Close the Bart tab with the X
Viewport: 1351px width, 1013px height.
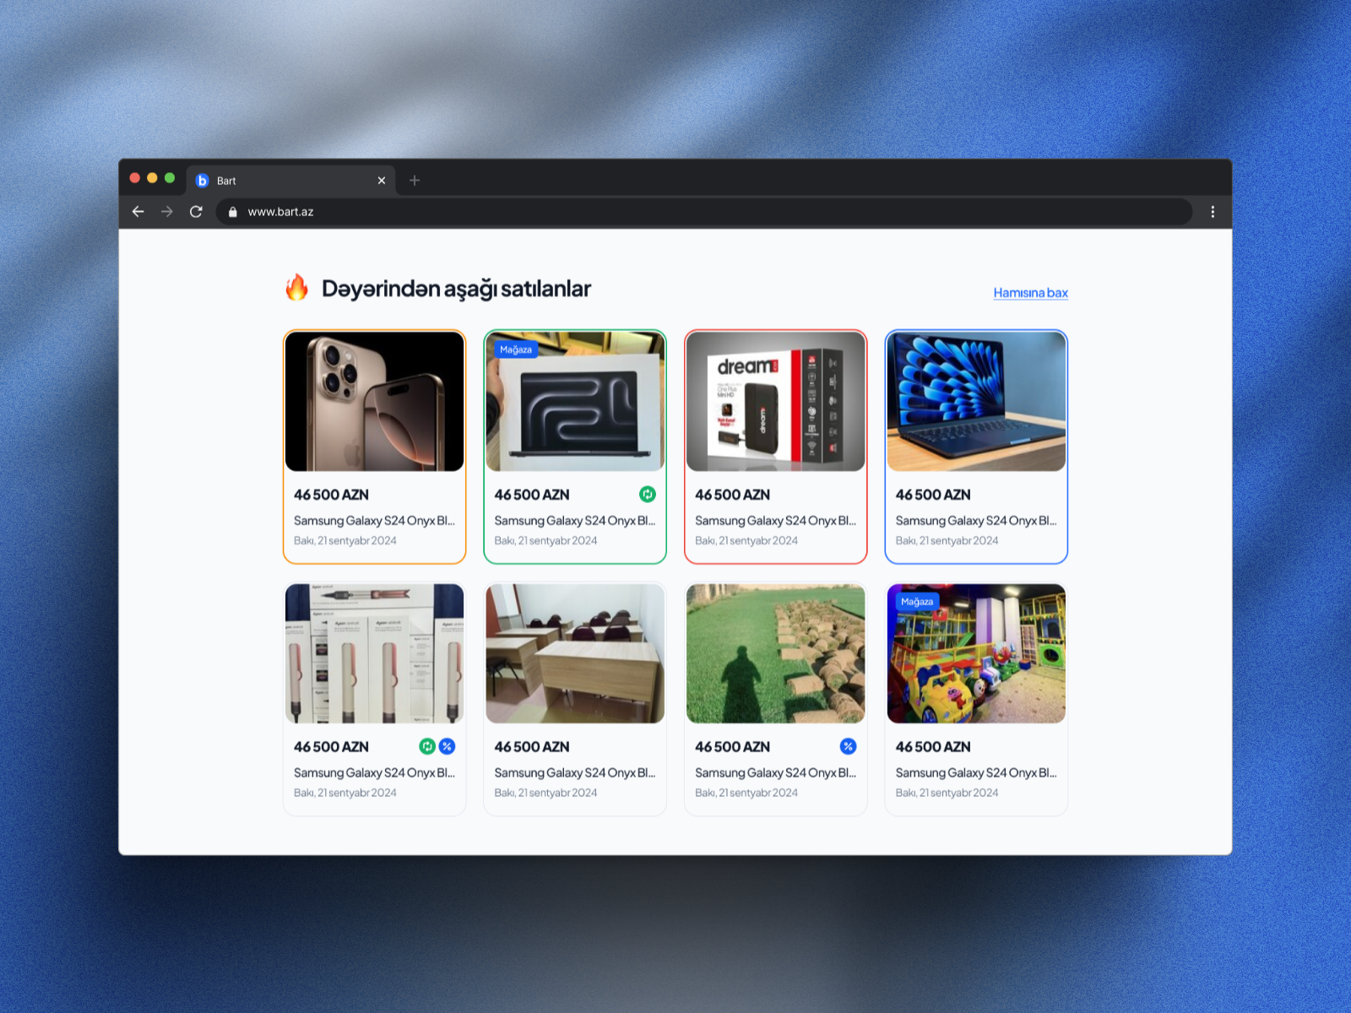coord(382,181)
